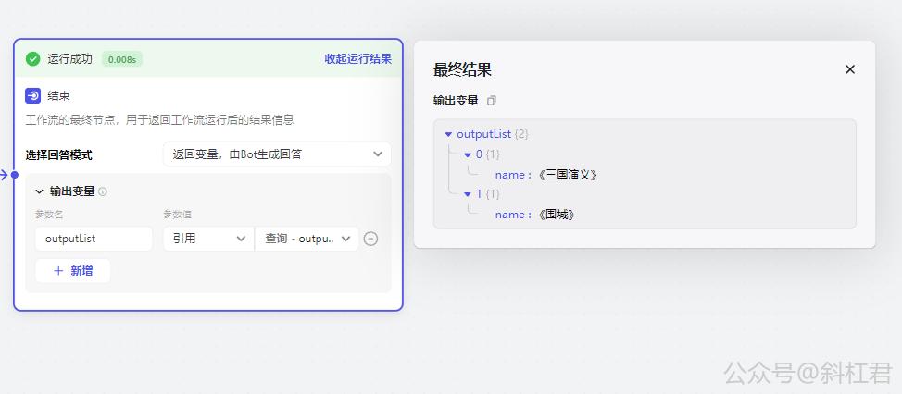Click the 最终结果 panel heading
This screenshot has width=902, height=394.
(462, 70)
